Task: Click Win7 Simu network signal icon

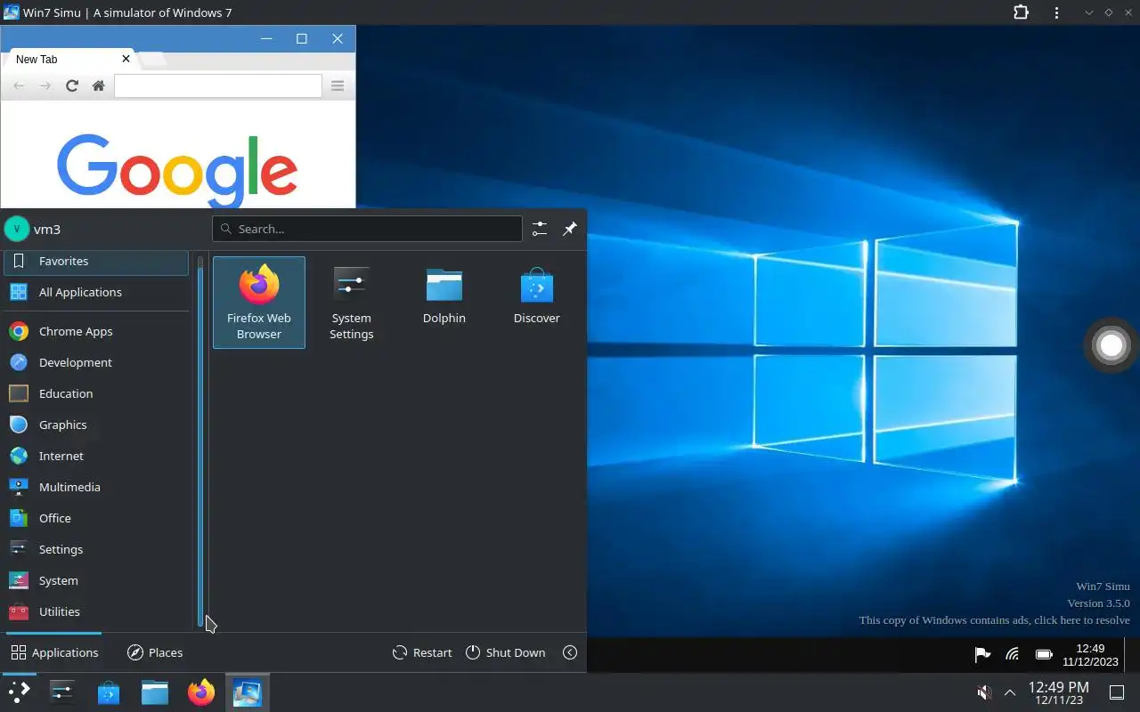Action: coord(1013,655)
